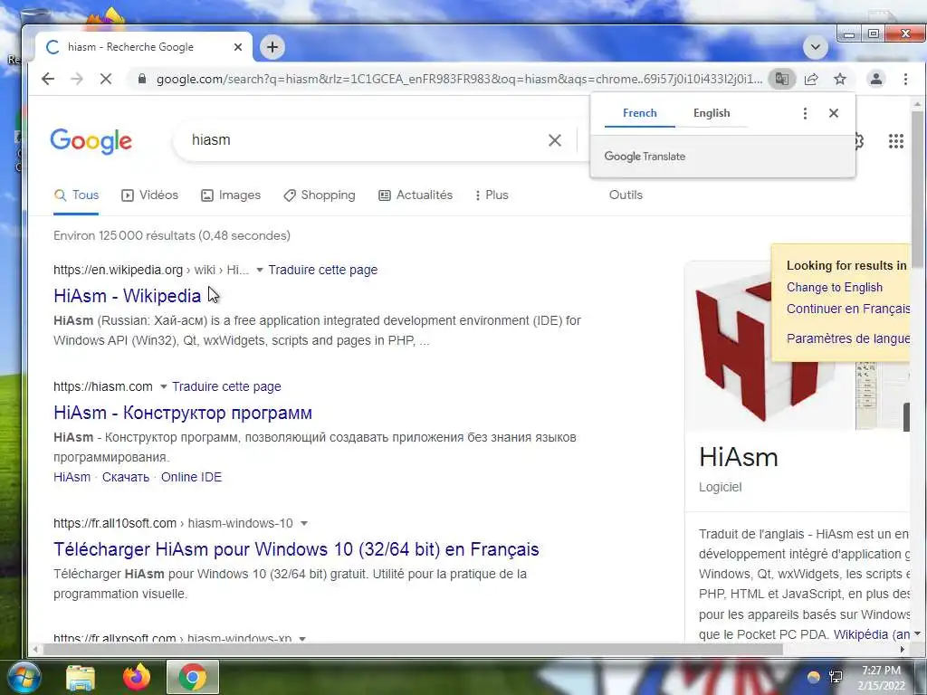This screenshot has width=927, height=695.
Task: Launch Firefox from the taskbar
Action: 137,677
